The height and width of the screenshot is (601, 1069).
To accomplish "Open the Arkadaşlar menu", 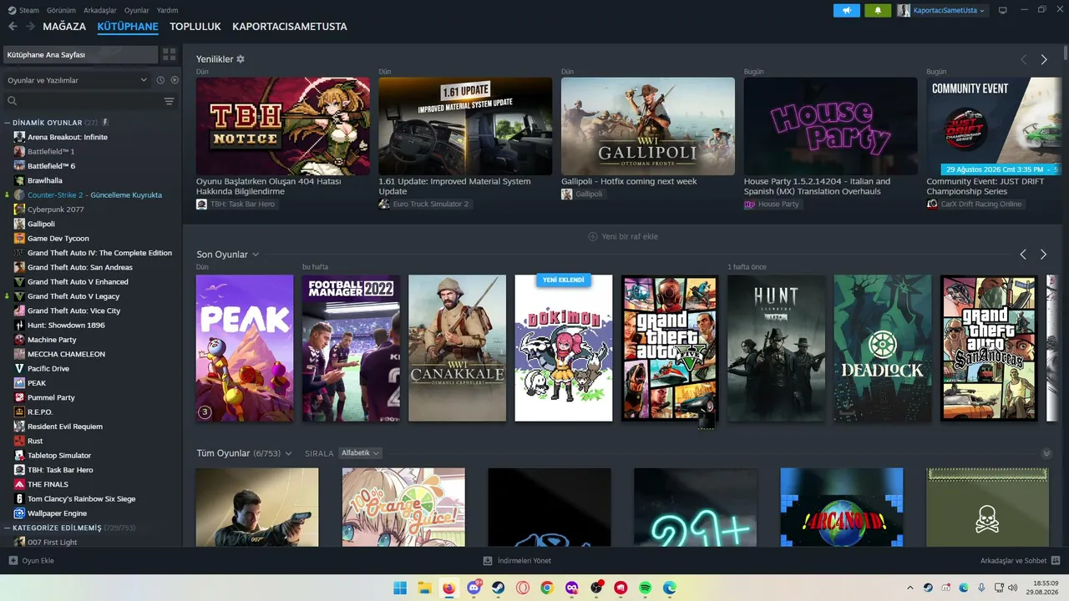I will click(100, 10).
